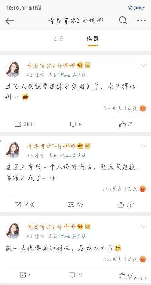This screenshot has width=151, height=285.
Task: Like the second post with 287 likes
Action: (x=126, y=205)
